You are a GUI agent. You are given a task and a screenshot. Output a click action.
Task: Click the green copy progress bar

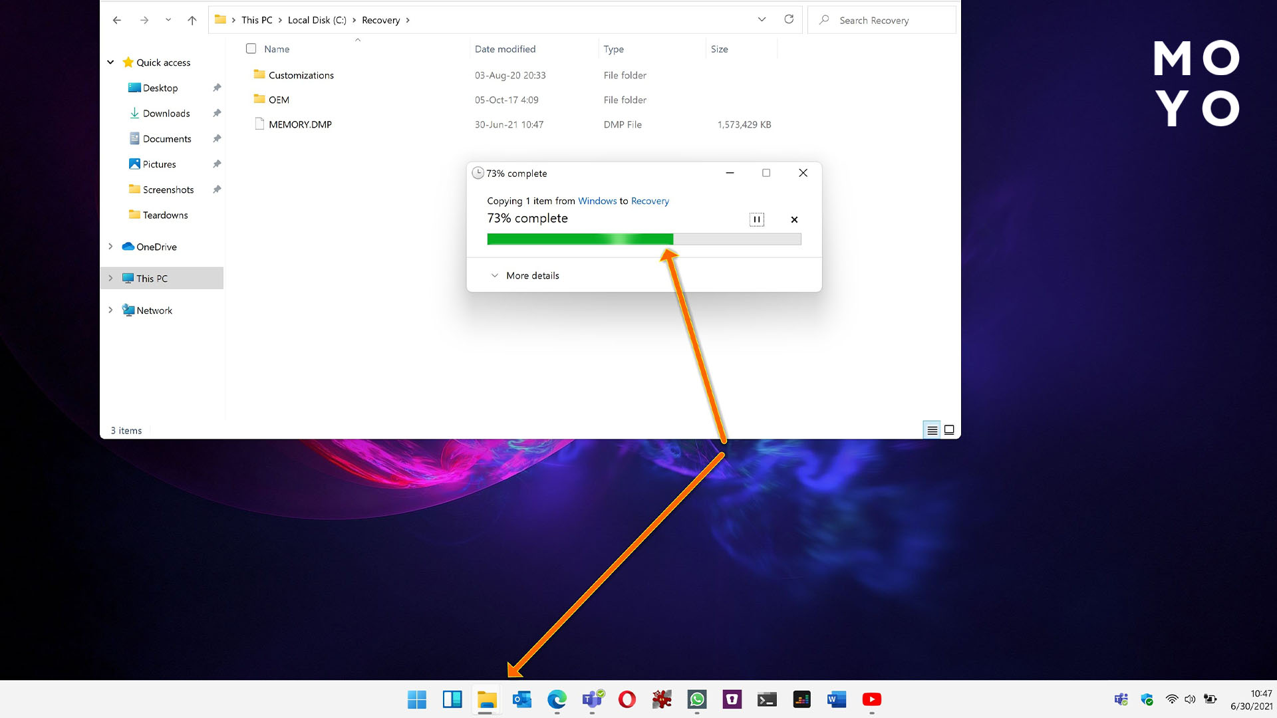(579, 239)
